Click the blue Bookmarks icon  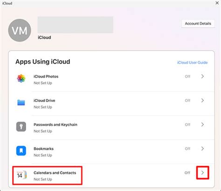pos(21,151)
